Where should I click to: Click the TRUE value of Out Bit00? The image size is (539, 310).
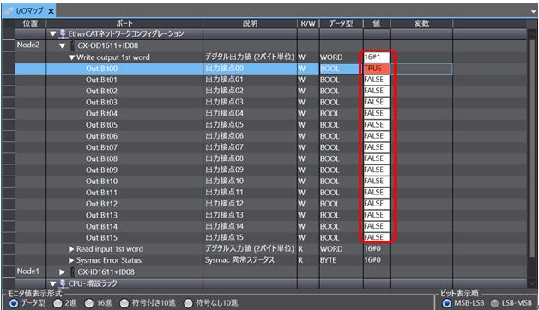pos(377,69)
